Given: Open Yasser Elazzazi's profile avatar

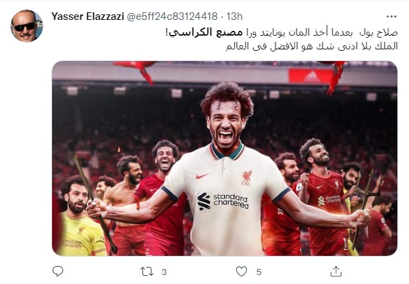Looking at the screenshot, I should 27,26.
